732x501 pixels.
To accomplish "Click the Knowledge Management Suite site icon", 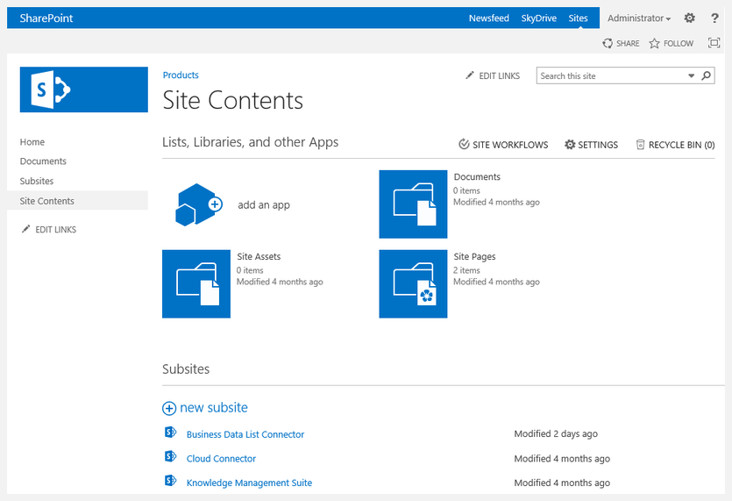I will [170, 481].
